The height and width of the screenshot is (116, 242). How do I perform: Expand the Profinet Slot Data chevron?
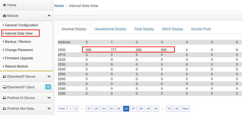pyautogui.click(x=49, y=108)
